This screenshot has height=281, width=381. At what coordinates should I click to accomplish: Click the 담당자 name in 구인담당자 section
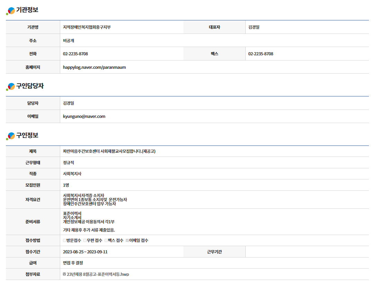[69, 103]
